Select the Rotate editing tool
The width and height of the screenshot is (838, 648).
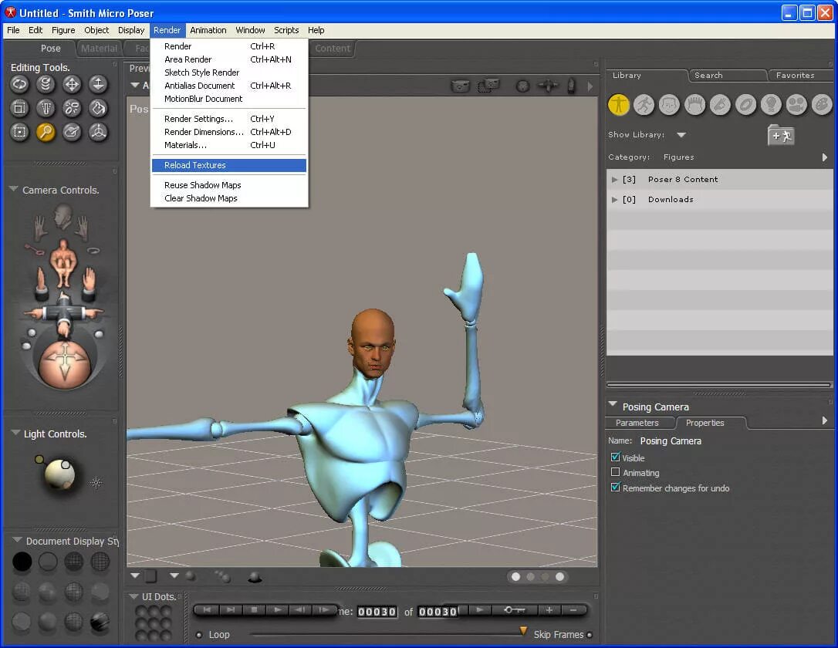tap(19, 85)
